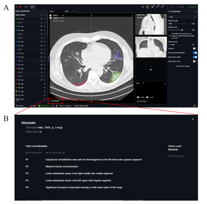Open the AXIAL viewport hamburger menu
Screen dimensions: 207x204
132,16
